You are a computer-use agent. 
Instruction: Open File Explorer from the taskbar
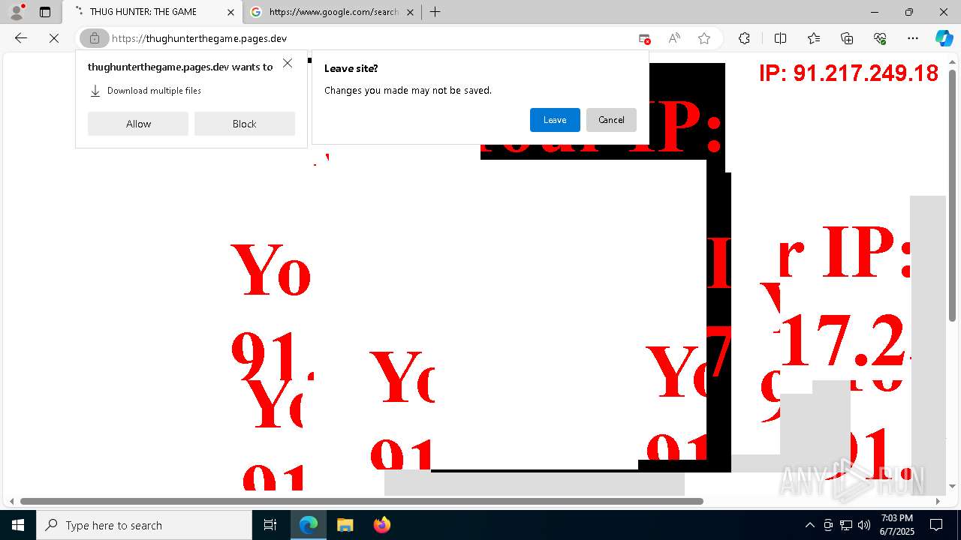click(x=345, y=525)
